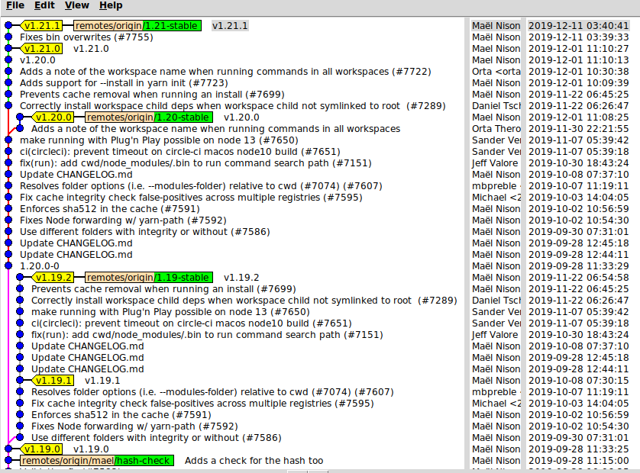Select commit 'Prevents cache removal when running an install'
This screenshot has height=473, width=640.
tap(137, 94)
